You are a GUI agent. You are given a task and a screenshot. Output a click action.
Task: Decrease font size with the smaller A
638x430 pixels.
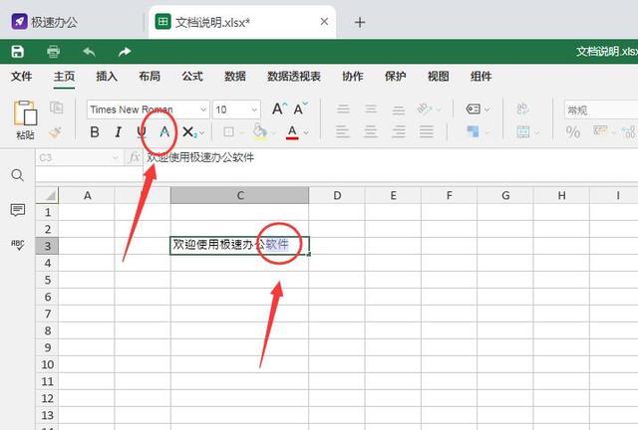300,108
